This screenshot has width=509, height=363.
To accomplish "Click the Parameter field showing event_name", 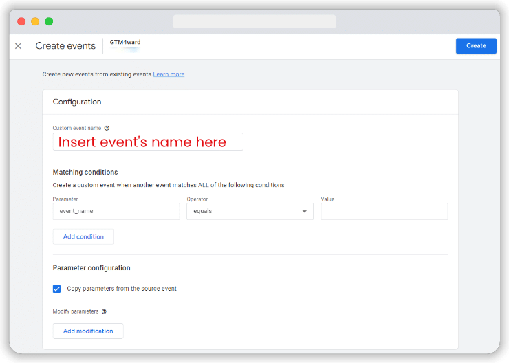I will [x=116, y=211].
